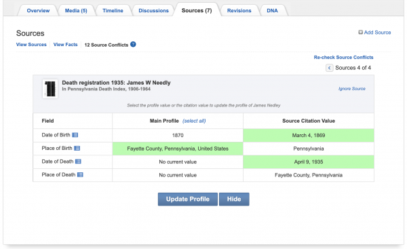Screen dimensions: 407x249
Task: Click the Re-check Source Conflicts link
Action: (343, 58)
